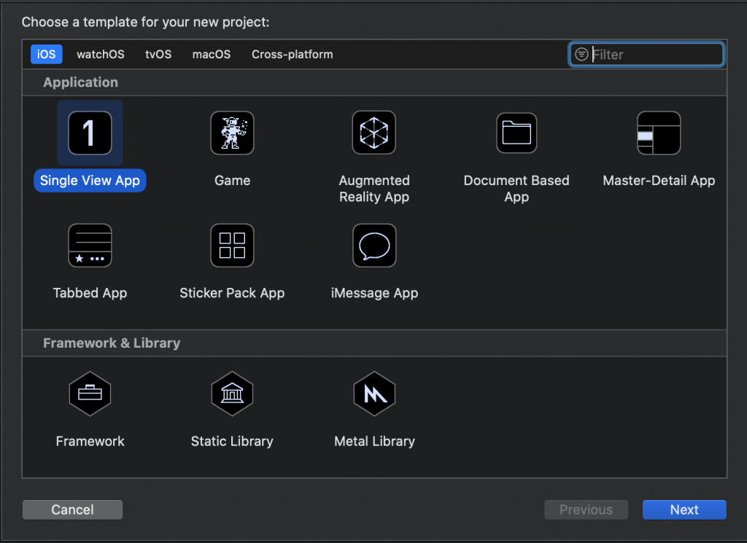The width and height of the screenshot is (747, 543).
Task: Choose the Static Library building icon
Action: click(x=232, y=394)
